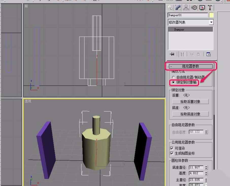This screenshot has height=186, width=230.
Task: Toggle the 生成贴图坐标 checkbox
Action: tap(172, 152)
